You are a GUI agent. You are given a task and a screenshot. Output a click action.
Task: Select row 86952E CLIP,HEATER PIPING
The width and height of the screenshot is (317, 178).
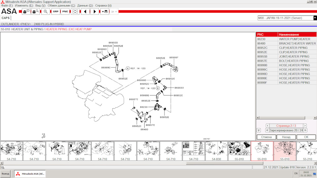286,52
